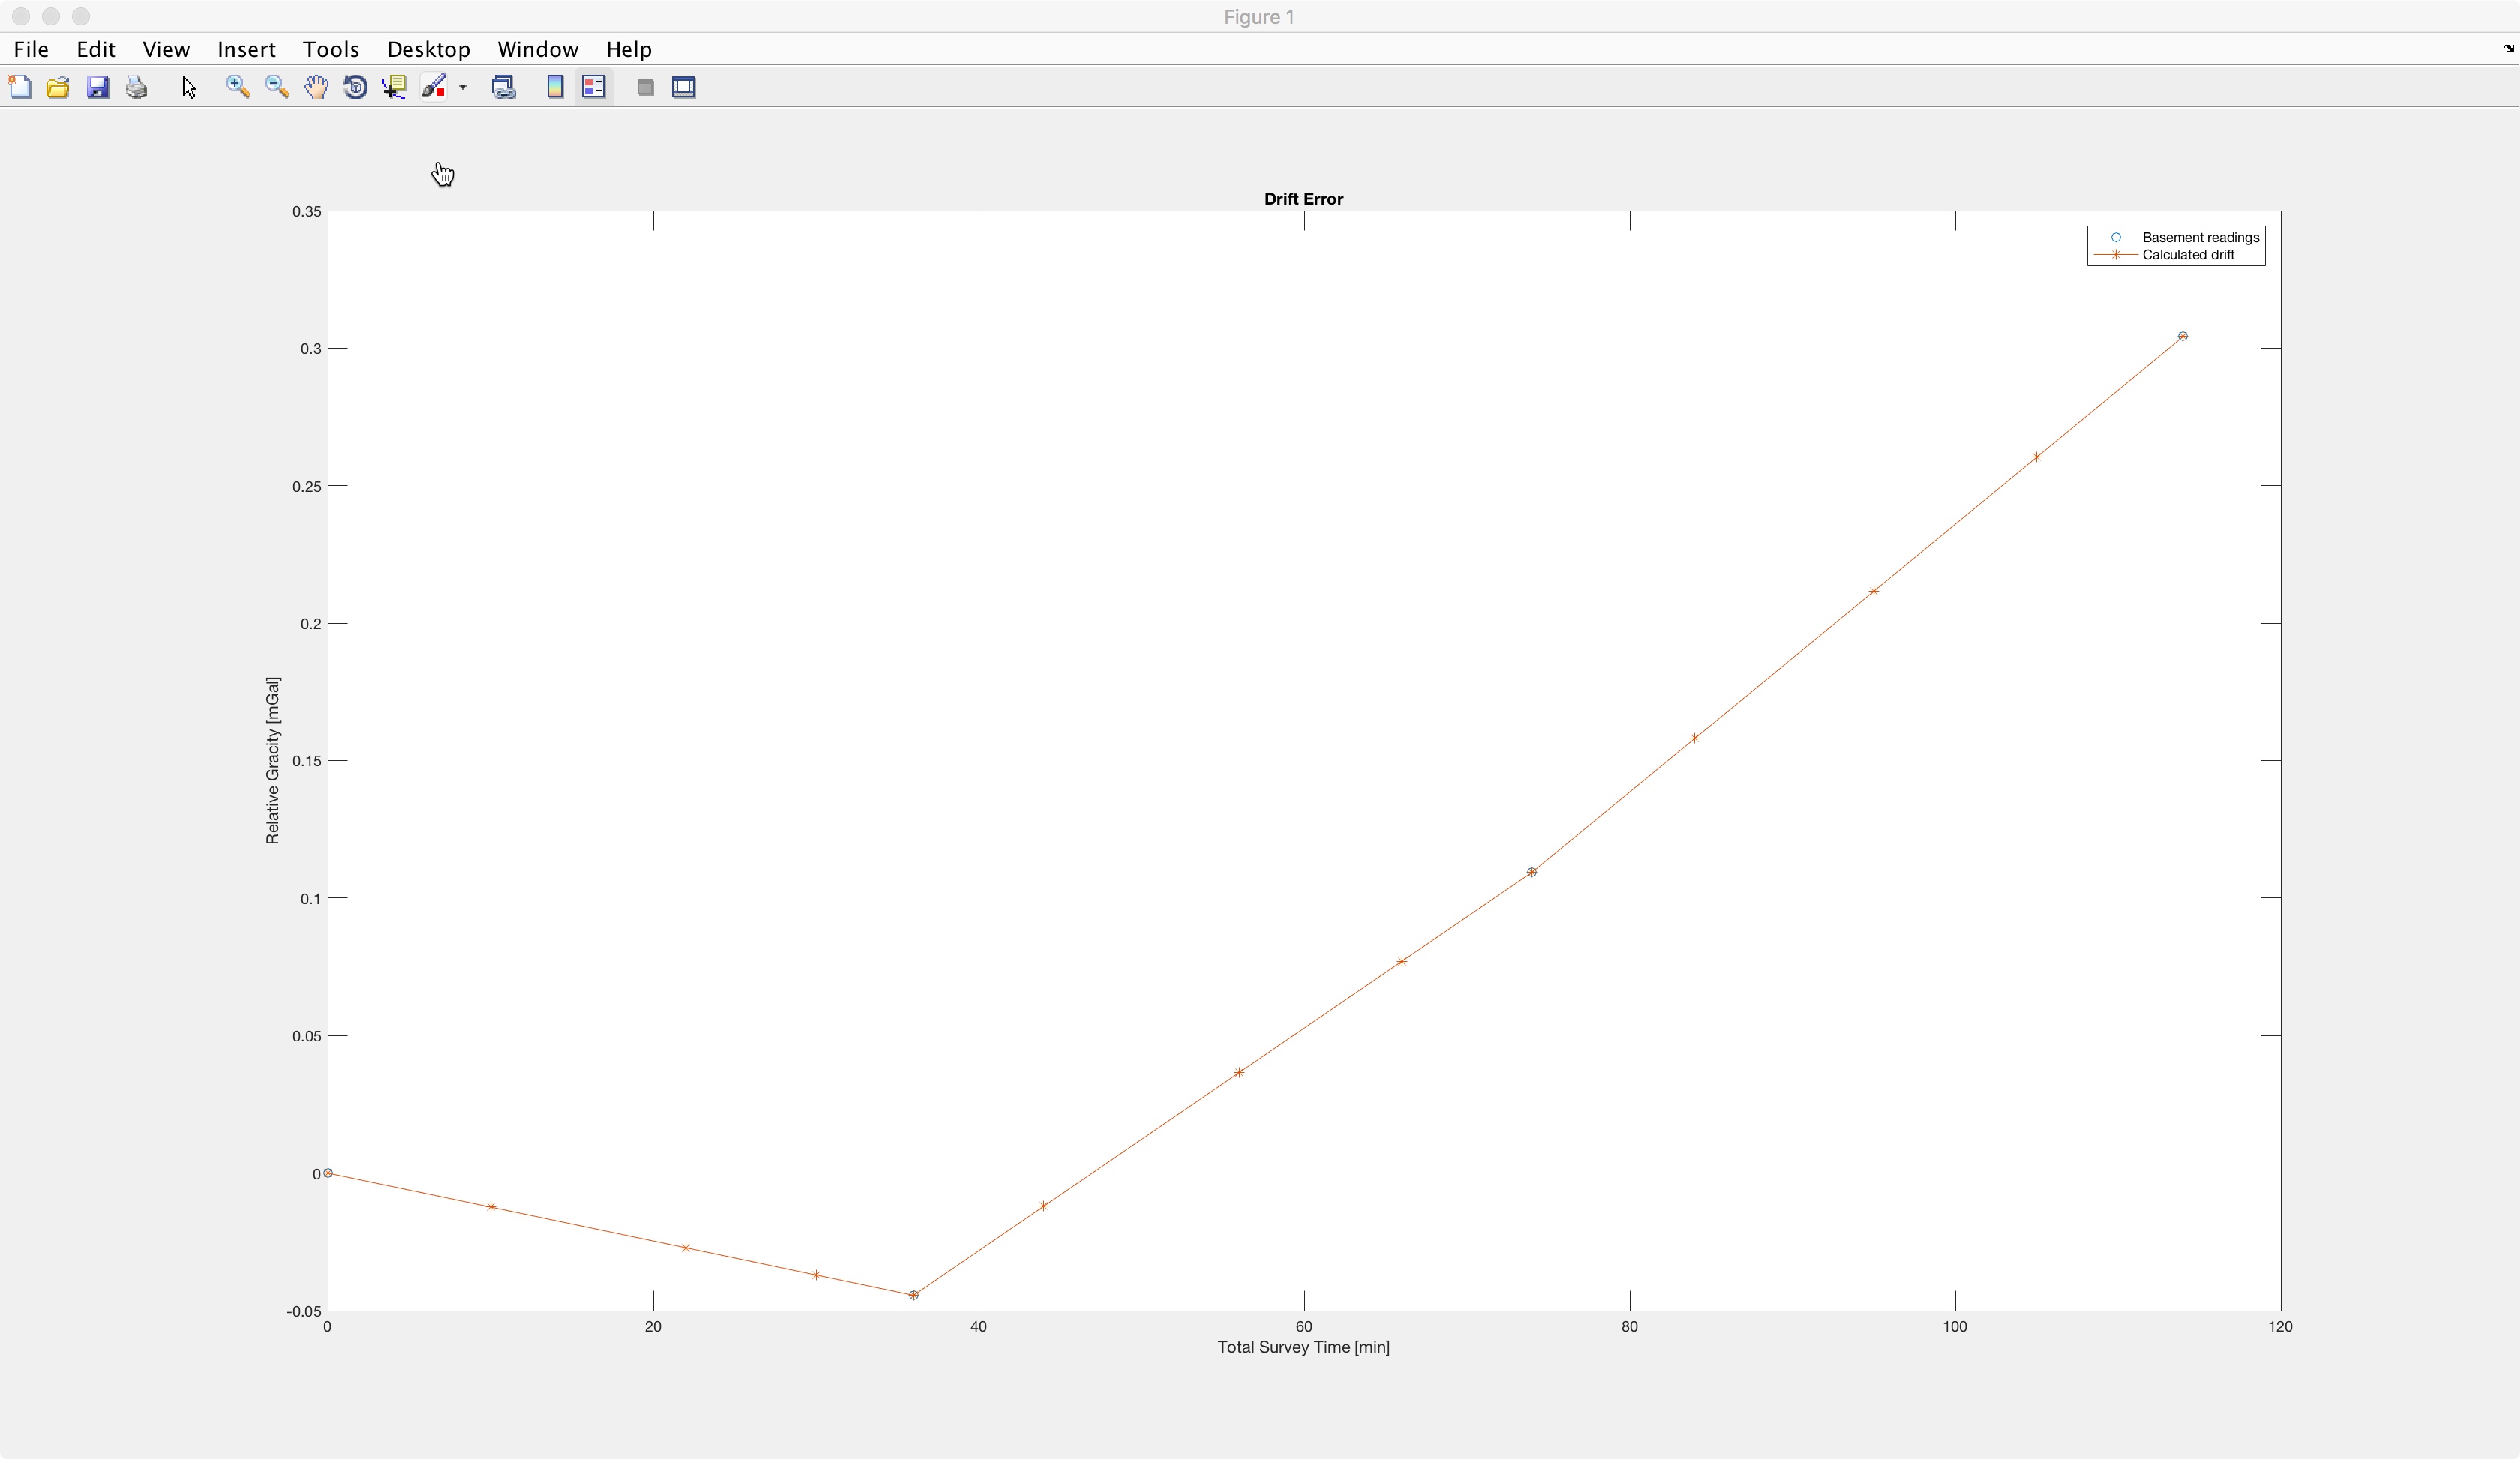Activate the Zoom In magnifier tool
Viewport: 2520px width, 1459px height.
(x=238, y=88)
